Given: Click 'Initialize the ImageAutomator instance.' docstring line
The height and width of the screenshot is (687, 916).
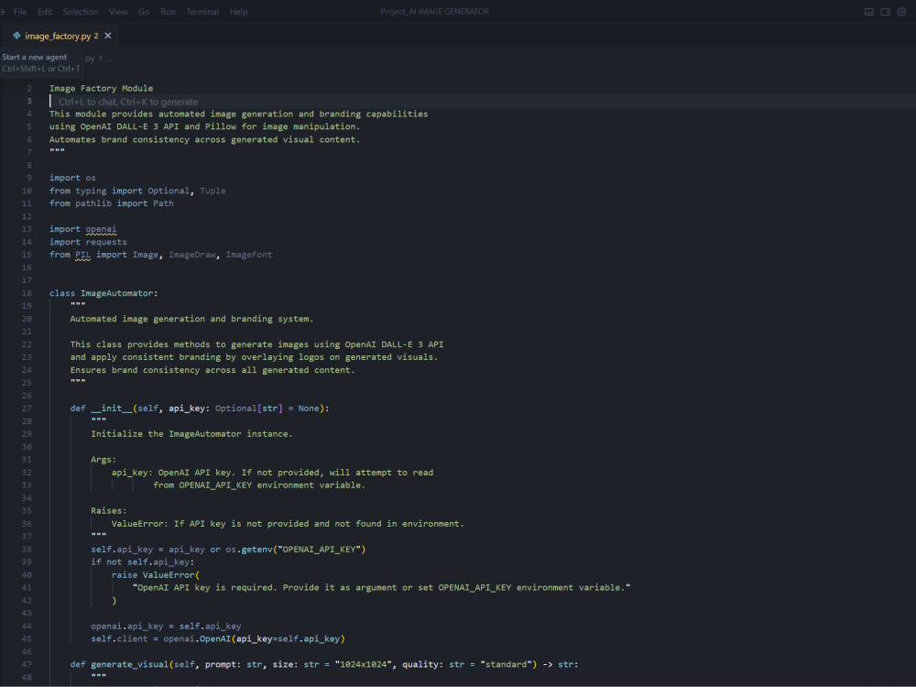Looking at the screenshot, I should 191,434.
